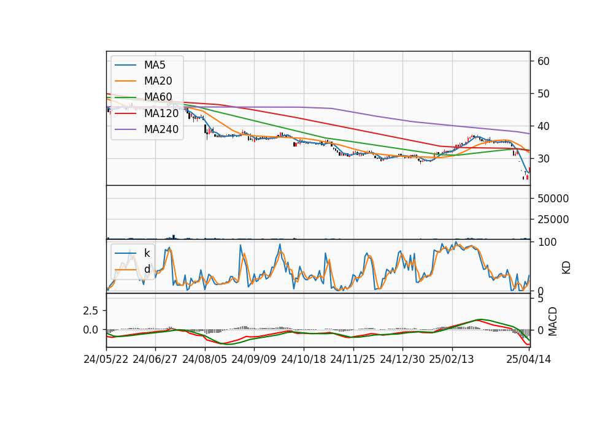589x423 pixels.
Task: Click the blue MA5 legend line sample
Action: 125,65
